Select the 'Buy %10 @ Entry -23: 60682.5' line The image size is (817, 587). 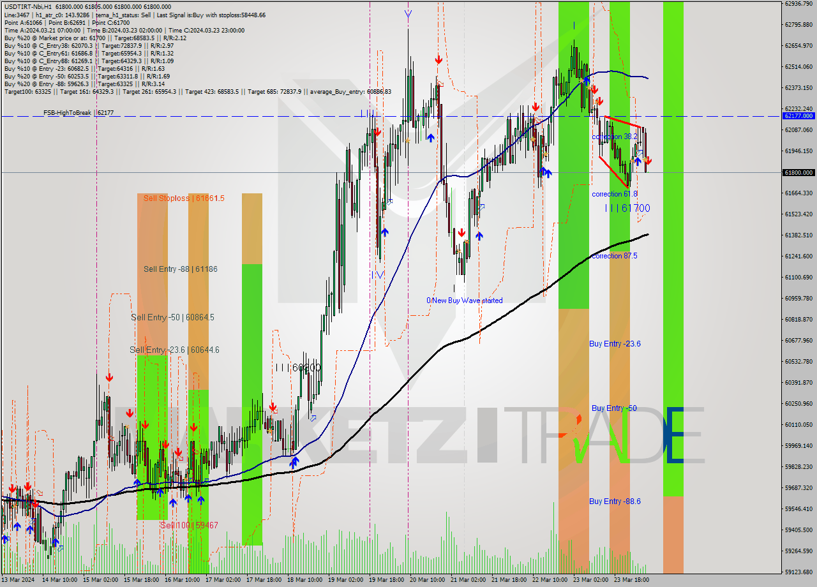[x=84, y=68]
